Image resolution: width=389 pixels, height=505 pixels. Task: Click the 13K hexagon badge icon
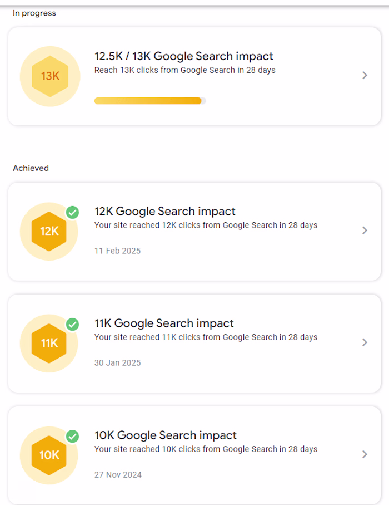[x=50, y=76]
